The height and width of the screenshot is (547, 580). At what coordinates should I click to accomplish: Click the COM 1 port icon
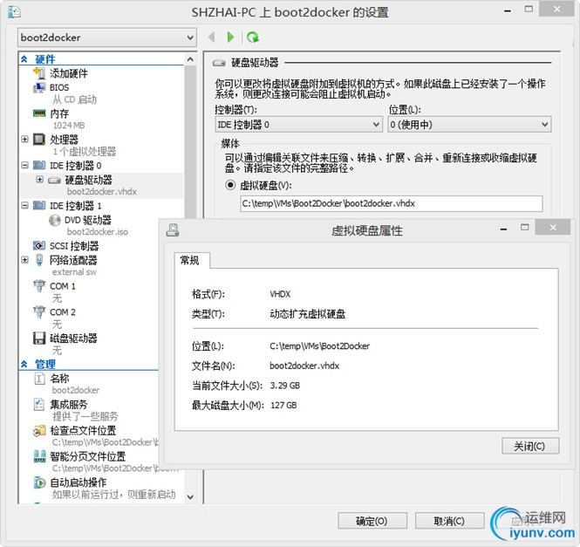click(x=39, y=286)
